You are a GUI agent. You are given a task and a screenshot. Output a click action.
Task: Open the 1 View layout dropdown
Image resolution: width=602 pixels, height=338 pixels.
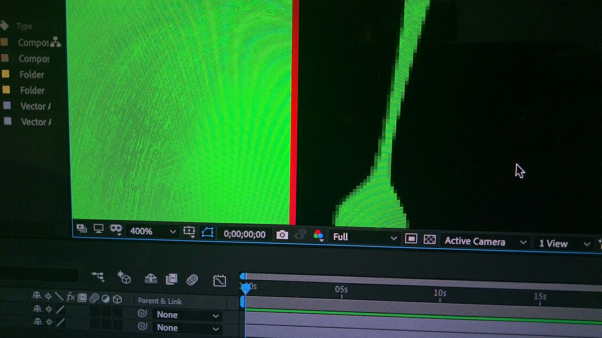(x=564, y=243)
